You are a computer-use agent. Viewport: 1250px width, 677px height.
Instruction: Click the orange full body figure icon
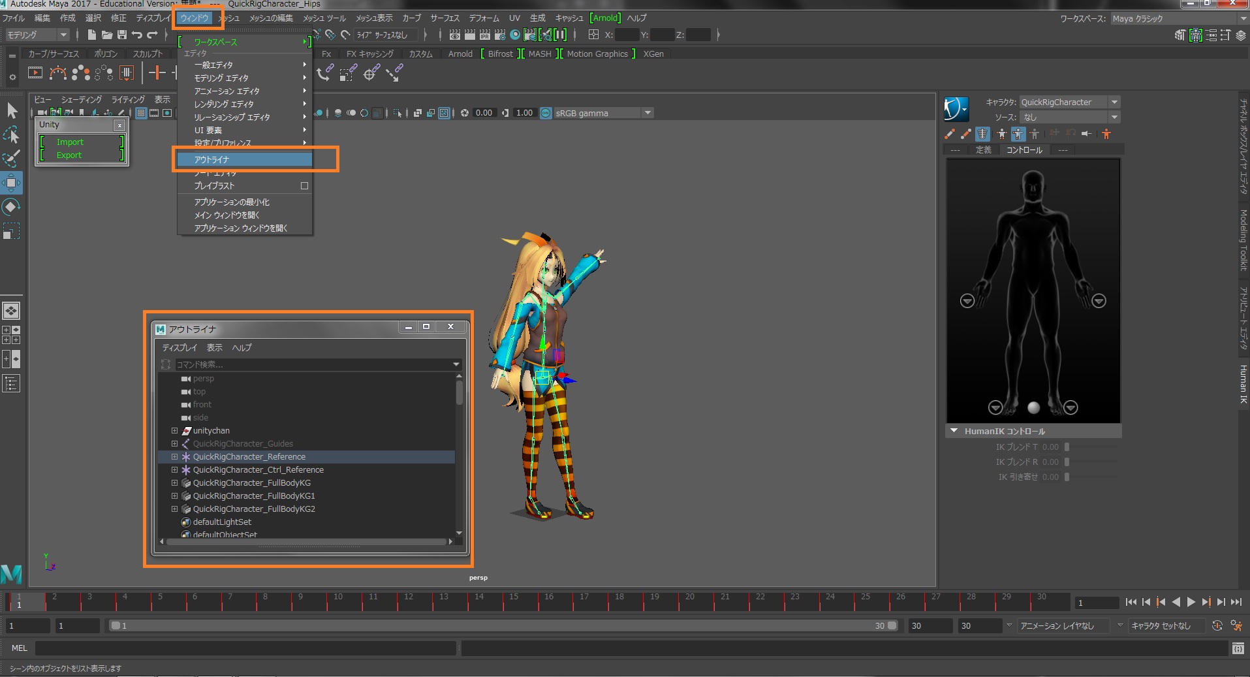(1106, 134)
